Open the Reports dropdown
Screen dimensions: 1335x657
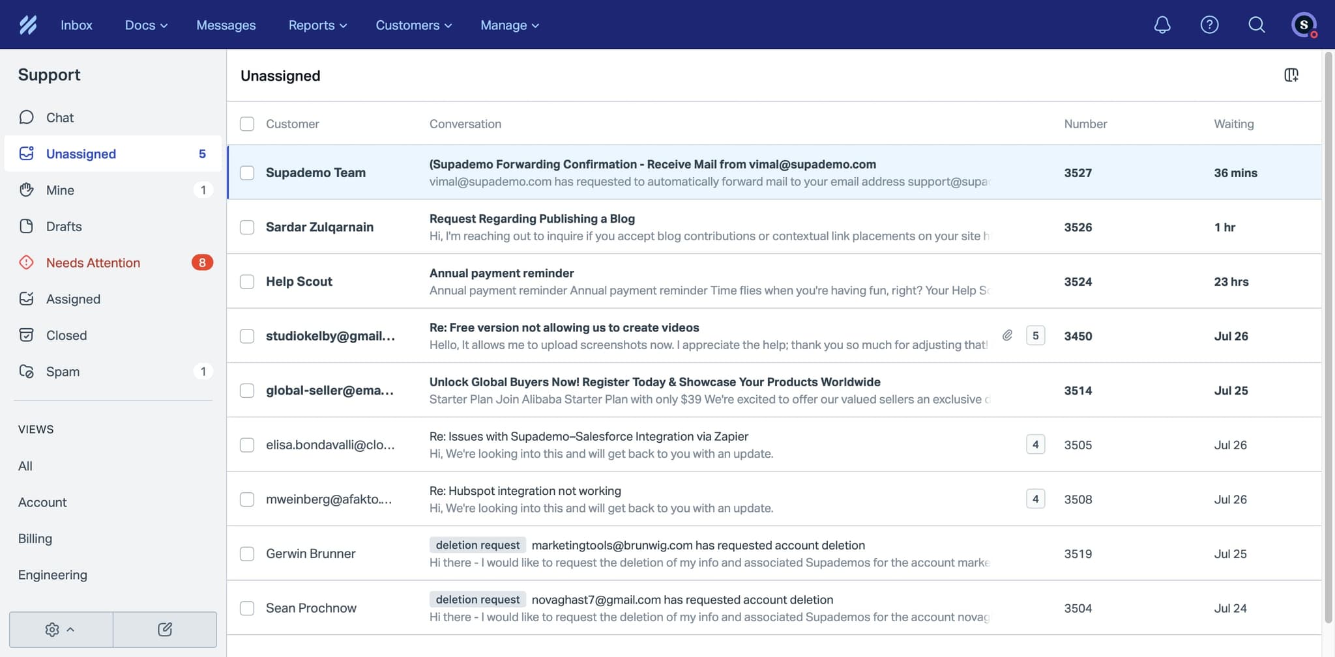coord(317,25)
